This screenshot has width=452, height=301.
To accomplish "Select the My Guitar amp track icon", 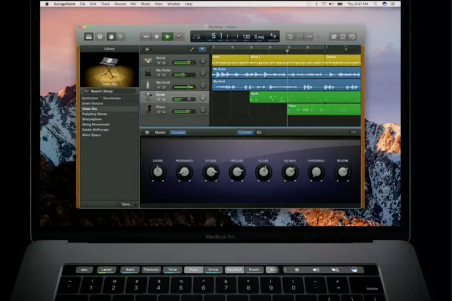I will 148,72.
